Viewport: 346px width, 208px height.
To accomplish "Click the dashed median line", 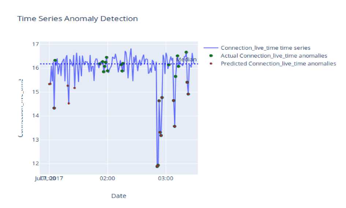I will pos(119,64).
